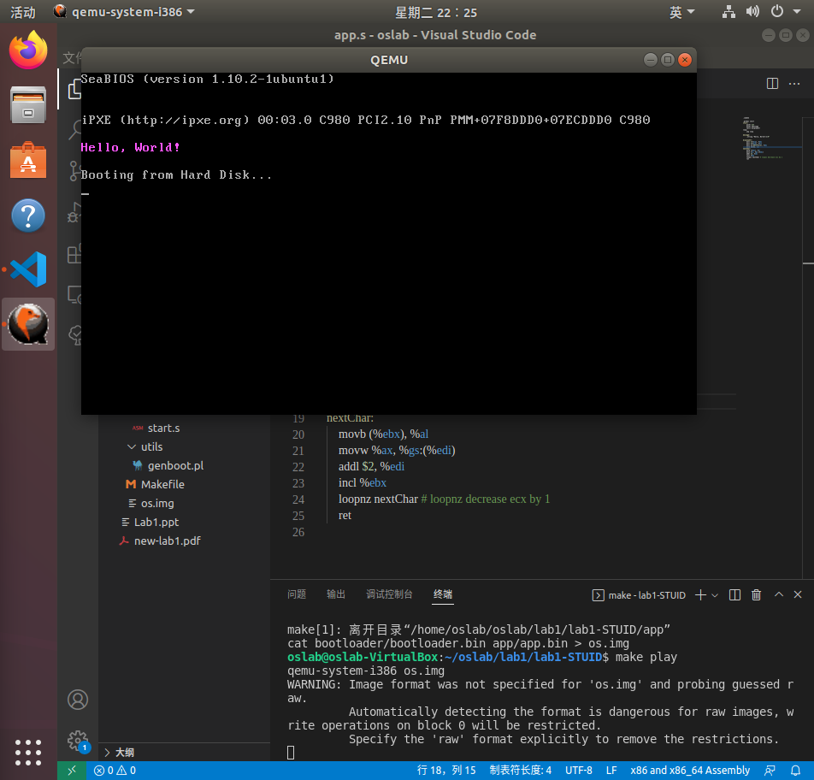This screenshot has height=780, width=814.
Task: Create a new terminal with plus icon
Action: [x=699, y=594]
